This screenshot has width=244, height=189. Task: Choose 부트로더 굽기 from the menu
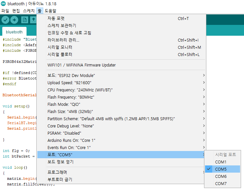click(121, 180)
